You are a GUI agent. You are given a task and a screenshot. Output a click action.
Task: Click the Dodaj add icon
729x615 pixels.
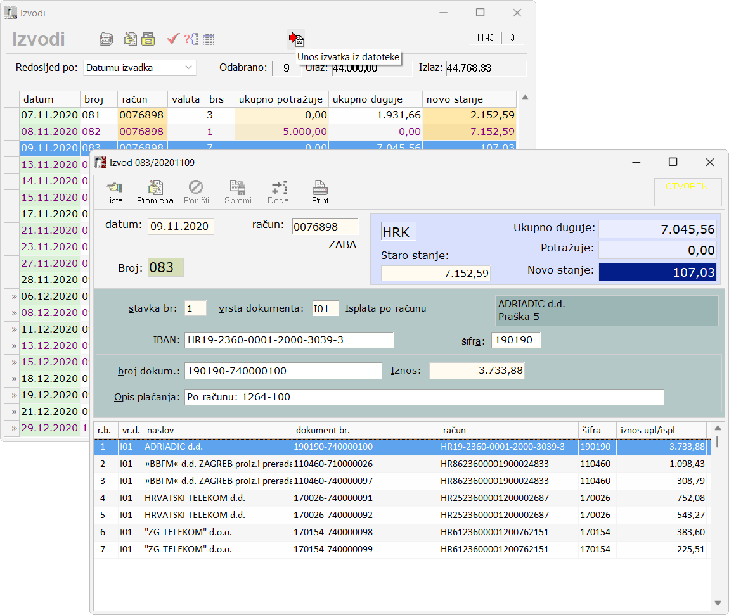[x=279, y=192]
